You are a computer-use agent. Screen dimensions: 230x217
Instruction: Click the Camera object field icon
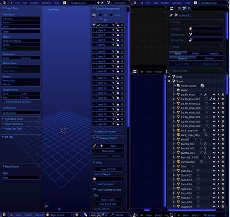[191, 29]
